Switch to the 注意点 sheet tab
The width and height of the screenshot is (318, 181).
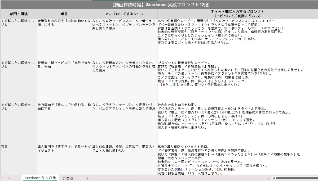[68, 178]
